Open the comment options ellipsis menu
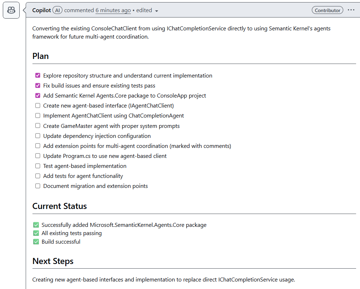 tap(351, 10)
